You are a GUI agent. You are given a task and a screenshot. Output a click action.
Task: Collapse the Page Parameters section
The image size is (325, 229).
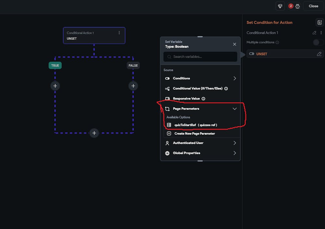pos(235,109)
